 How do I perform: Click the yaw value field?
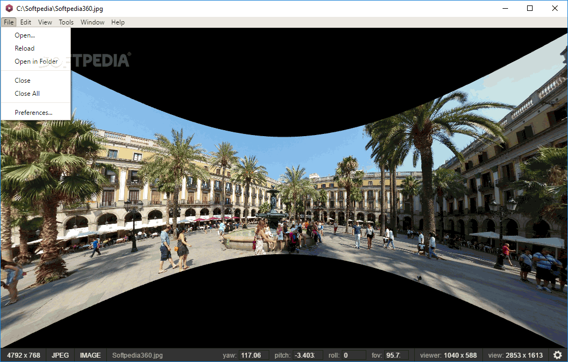(x=254, y=355)
